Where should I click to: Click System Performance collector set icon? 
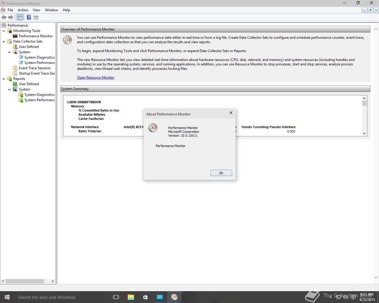point(21,63)
